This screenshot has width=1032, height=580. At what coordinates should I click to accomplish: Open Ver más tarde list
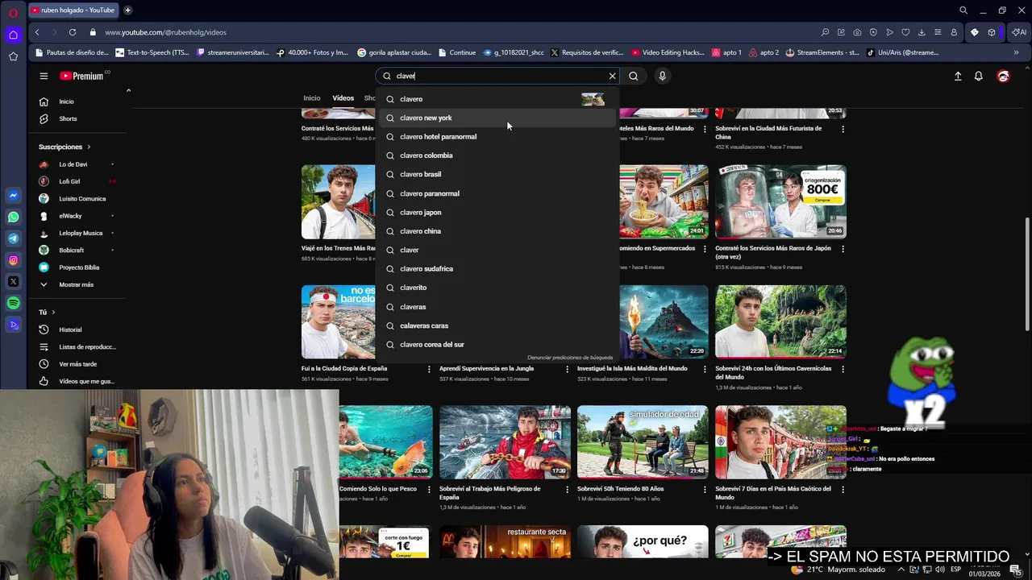[x=77, y=364]
